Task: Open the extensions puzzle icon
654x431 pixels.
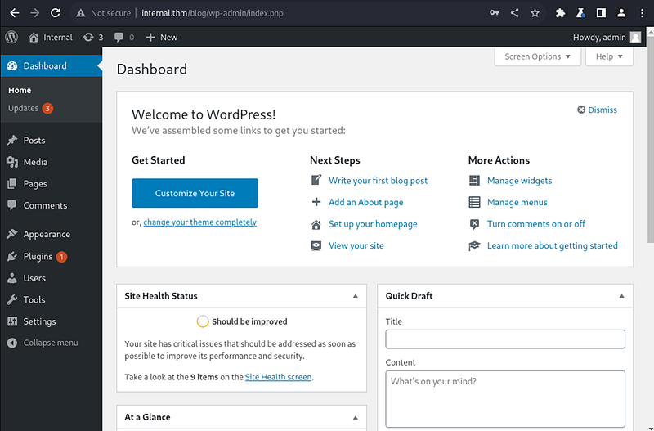Action: tap(560, 13)
